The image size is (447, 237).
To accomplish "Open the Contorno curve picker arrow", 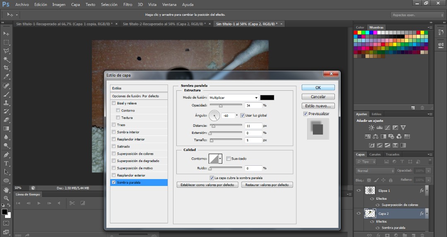I will pyautogui.click(x=220, y=158).
